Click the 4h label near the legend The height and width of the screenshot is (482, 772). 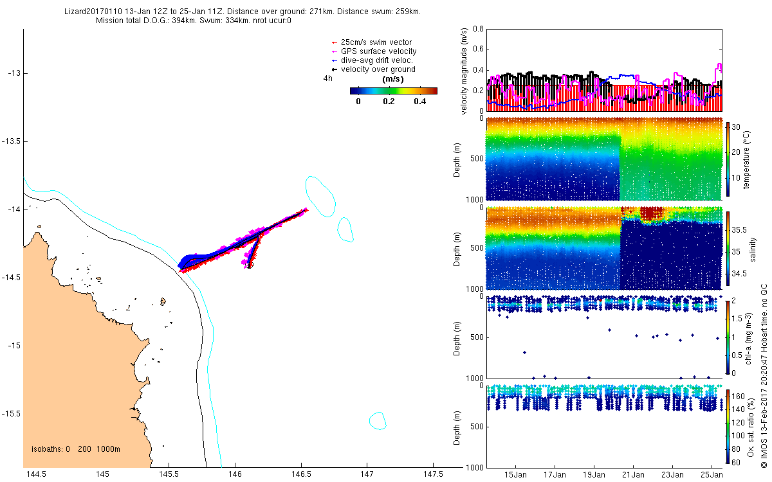click(x=328, y=78)
